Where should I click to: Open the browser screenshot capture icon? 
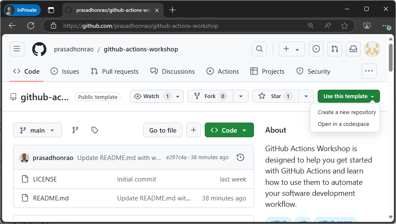point(367,26)
